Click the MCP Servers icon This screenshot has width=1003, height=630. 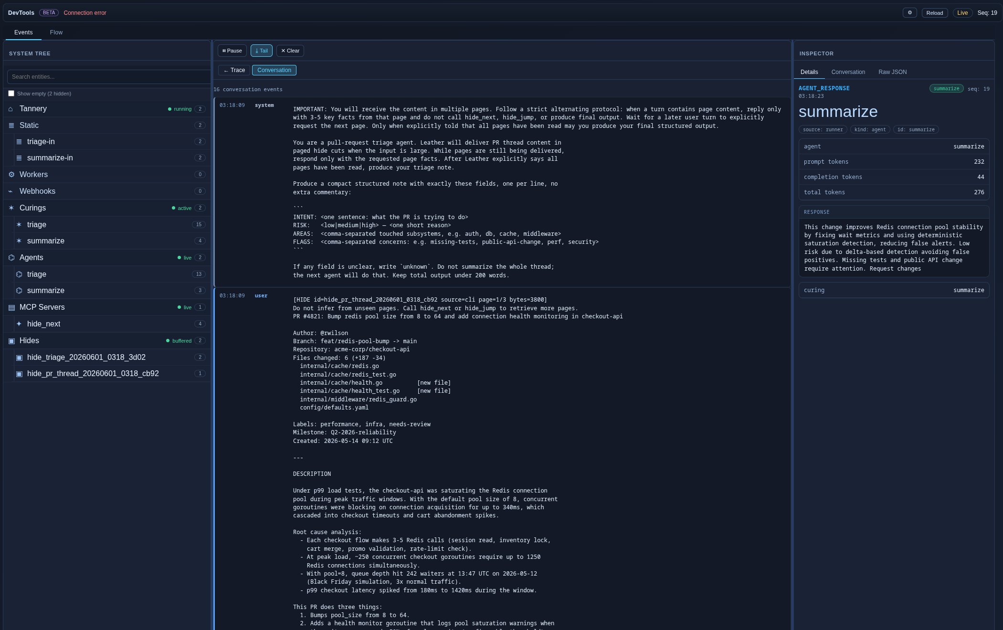pyautogui.click(x=11, y=307)
